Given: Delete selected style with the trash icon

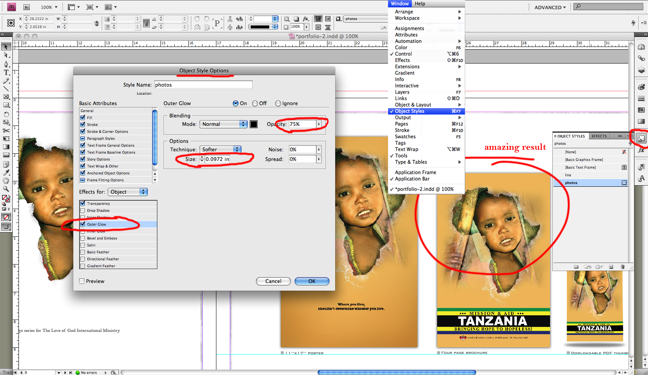Looking at the screenshot, I should (x=622, y=267).
